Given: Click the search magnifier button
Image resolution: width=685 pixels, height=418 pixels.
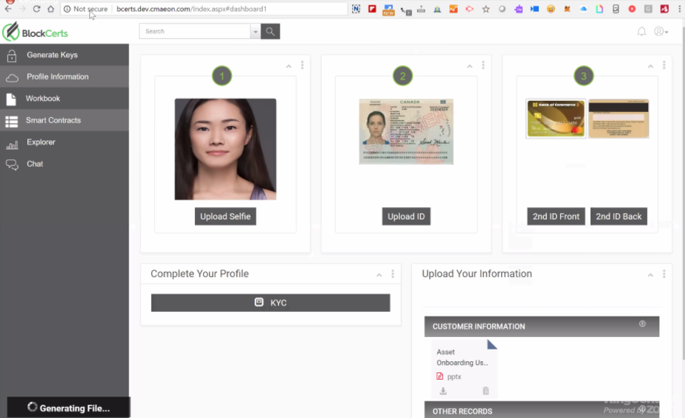Looking at the screenshot, I should [270, 32].
